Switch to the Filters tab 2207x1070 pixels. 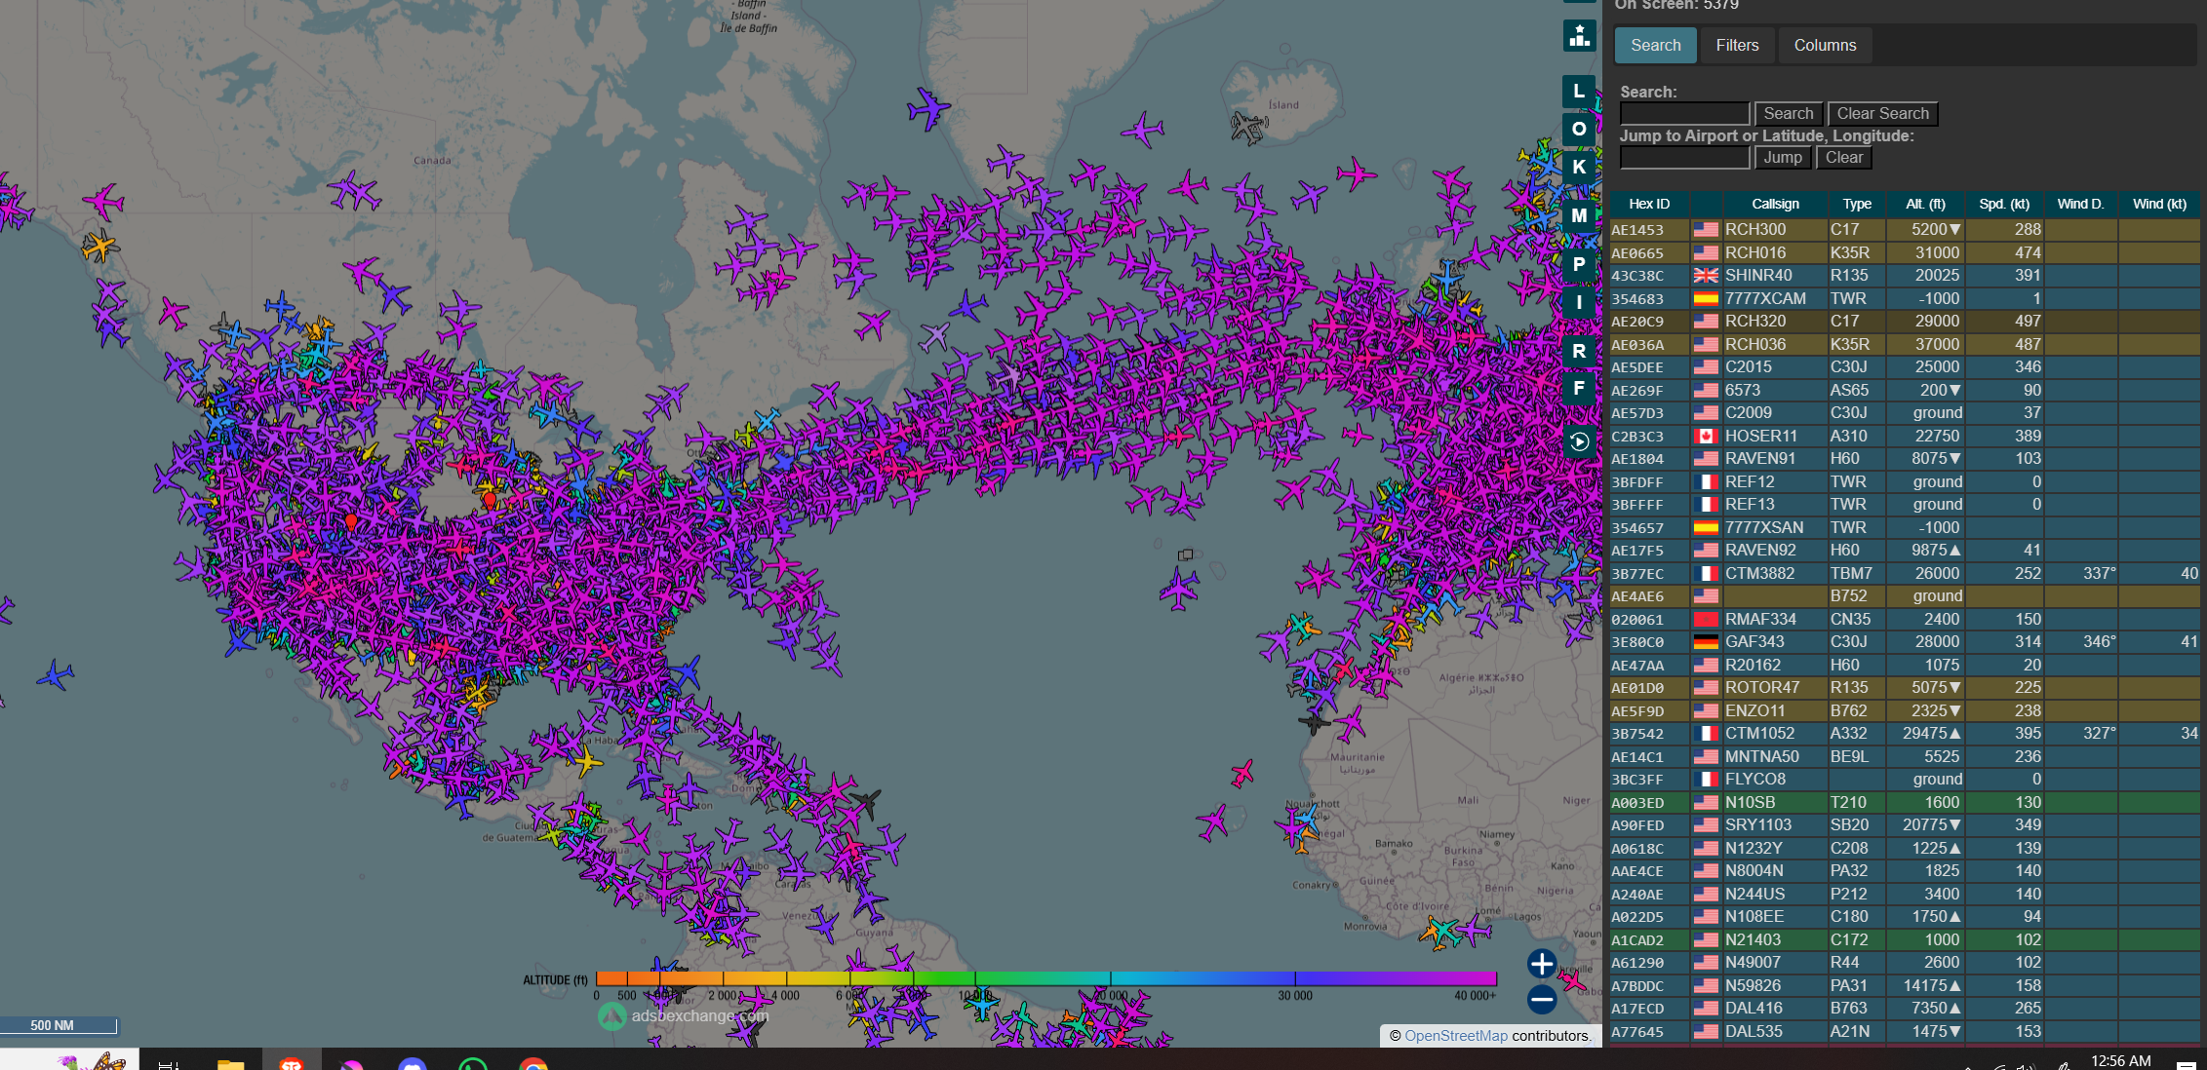pos(1737,45)
